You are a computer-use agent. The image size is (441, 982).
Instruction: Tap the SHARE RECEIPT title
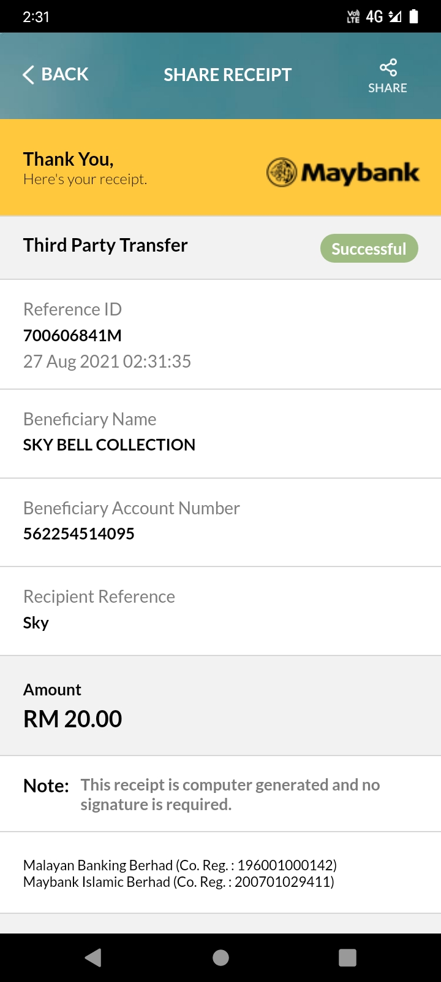228,75
